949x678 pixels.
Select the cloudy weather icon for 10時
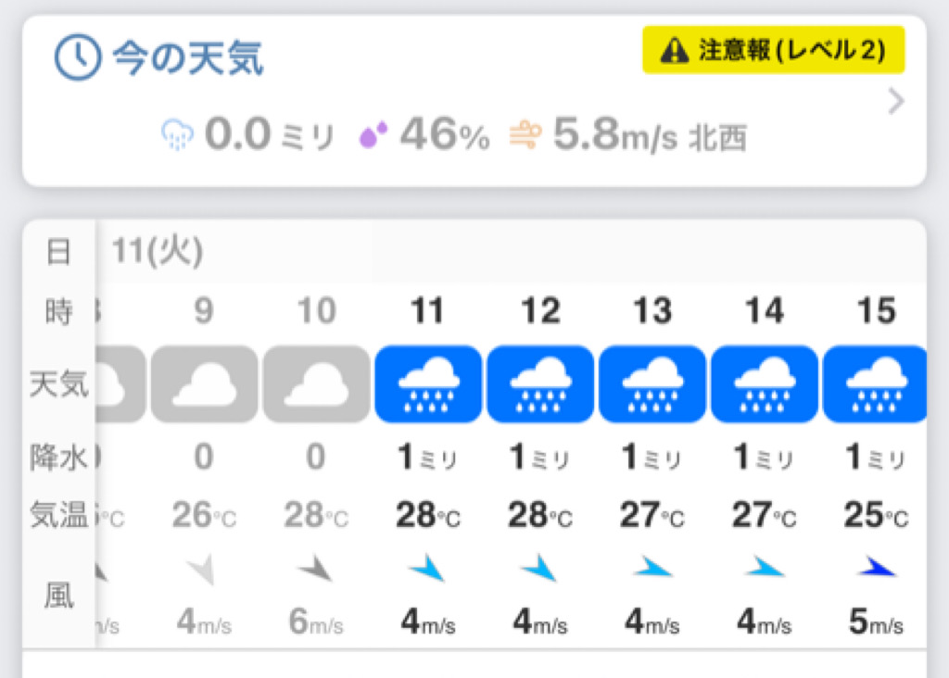316,384
